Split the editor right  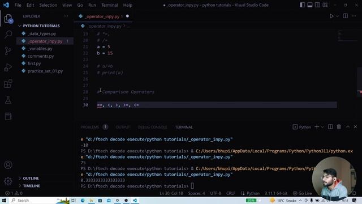point(346,16)
